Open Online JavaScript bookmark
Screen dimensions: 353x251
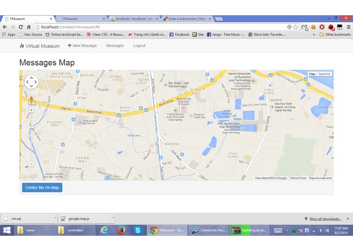pyautogui.click(x=64, y=35)
